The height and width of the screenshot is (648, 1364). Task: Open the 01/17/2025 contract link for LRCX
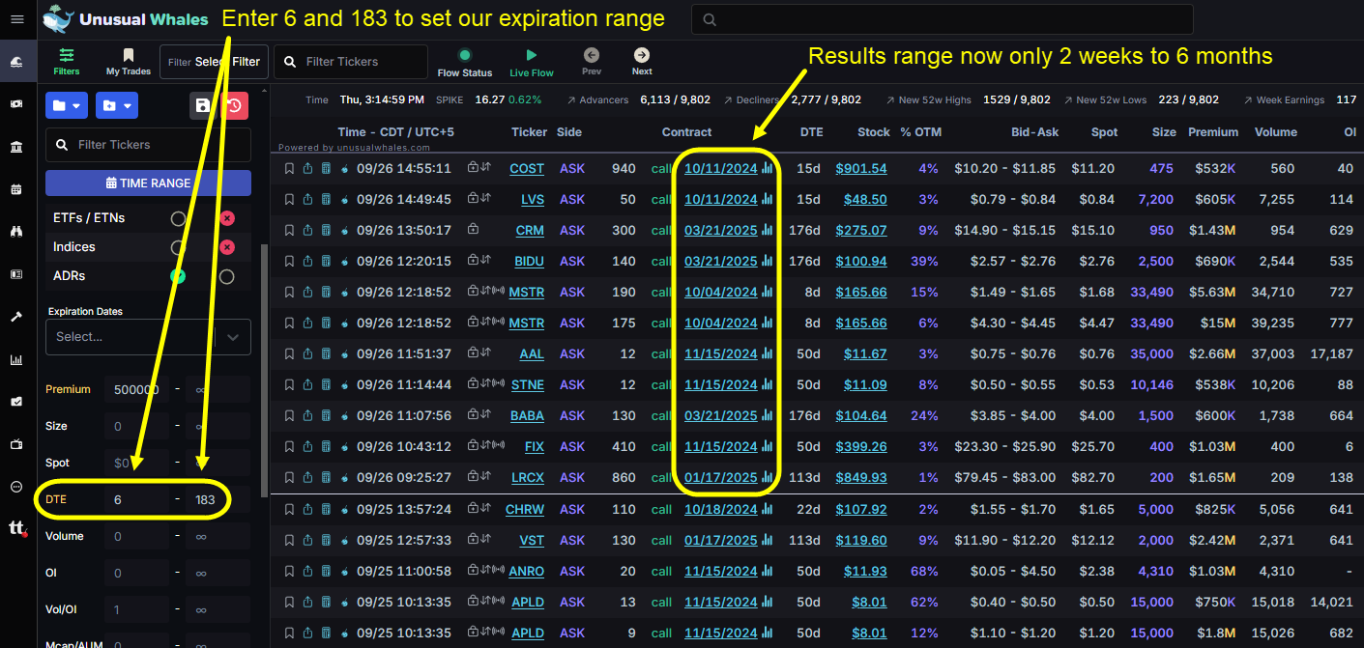point(721,477)
